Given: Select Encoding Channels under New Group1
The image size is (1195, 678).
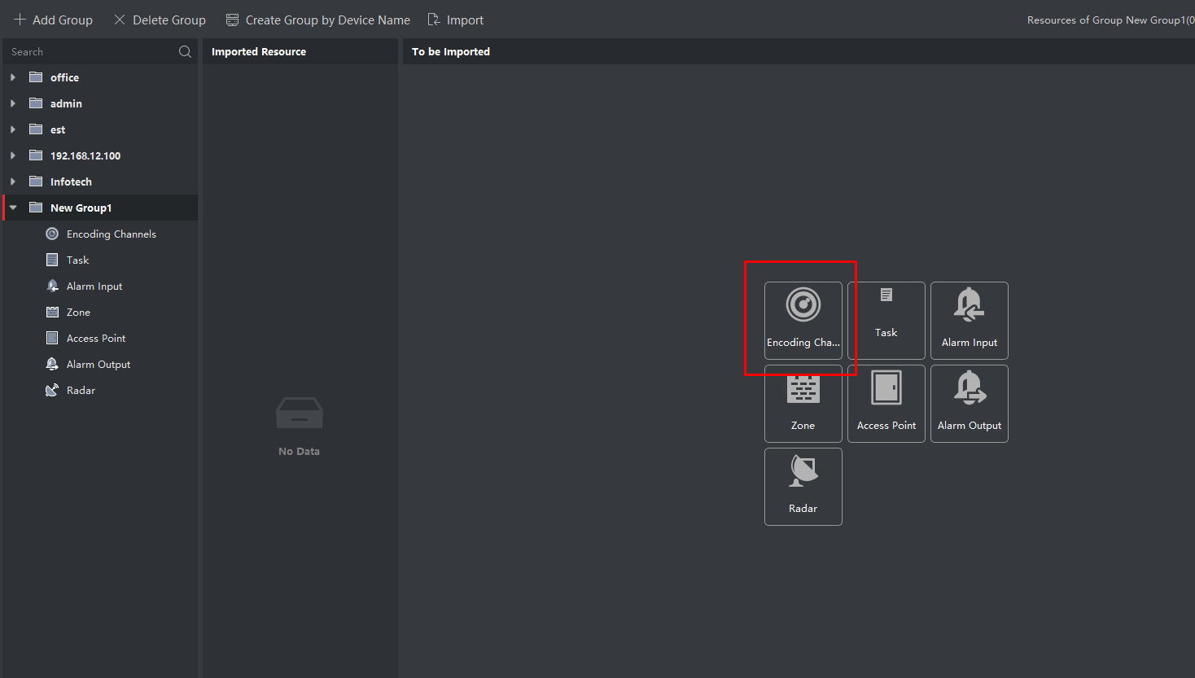Looking at the screenshot, I should click(x=111, y=234).
